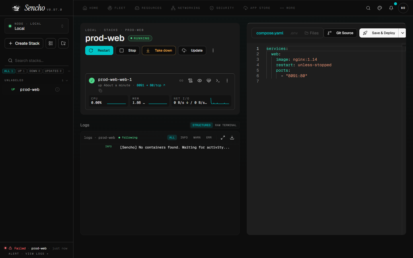
Task: Open the theme palette icon
Action: tap(380, 8)
